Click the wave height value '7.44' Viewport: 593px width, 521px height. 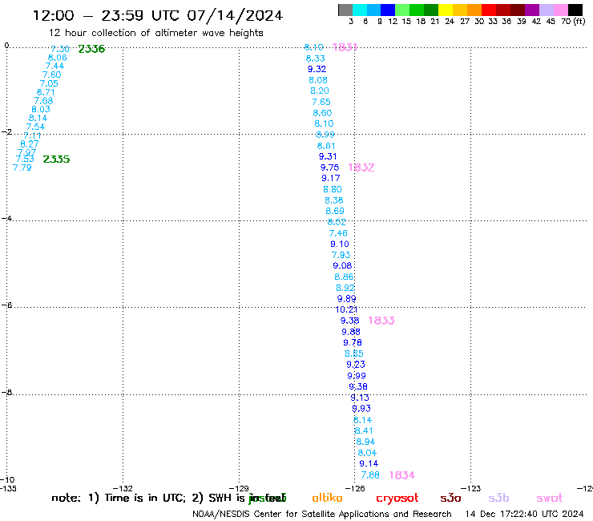tap(54, 67)
